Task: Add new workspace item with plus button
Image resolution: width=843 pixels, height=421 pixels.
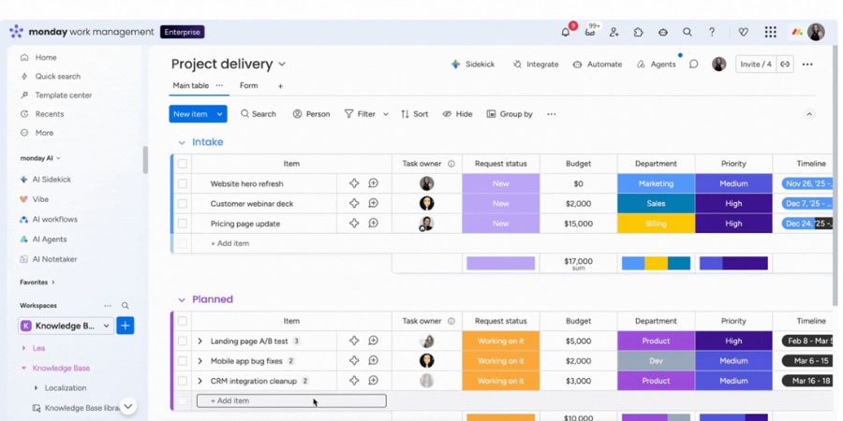Action: [126, 326]
